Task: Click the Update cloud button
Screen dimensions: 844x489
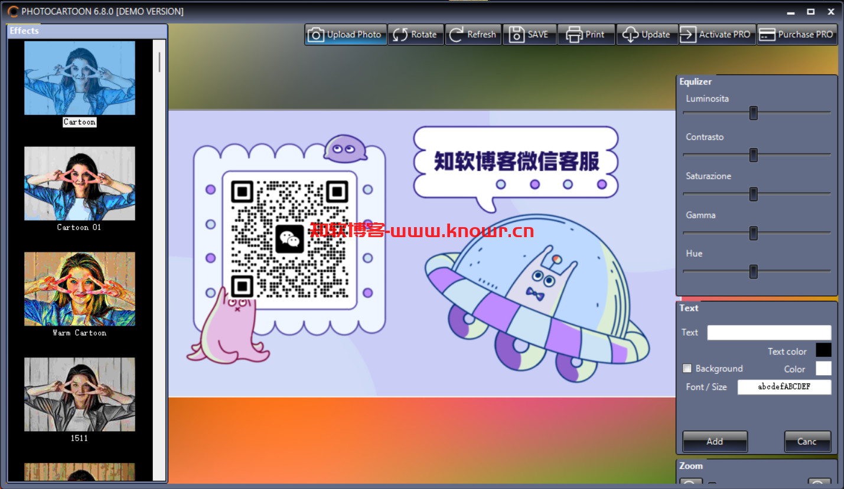Action: click(x=647, y=34)
